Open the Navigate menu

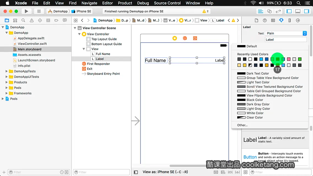coord(89,3)
